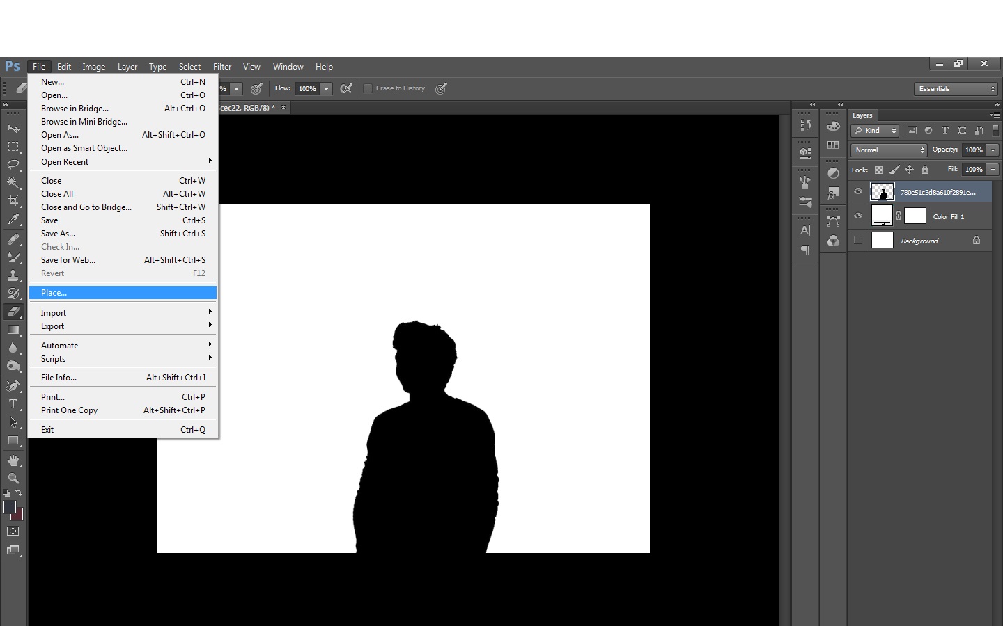Open the Normal blend mode dropdown

click(889, 150)
